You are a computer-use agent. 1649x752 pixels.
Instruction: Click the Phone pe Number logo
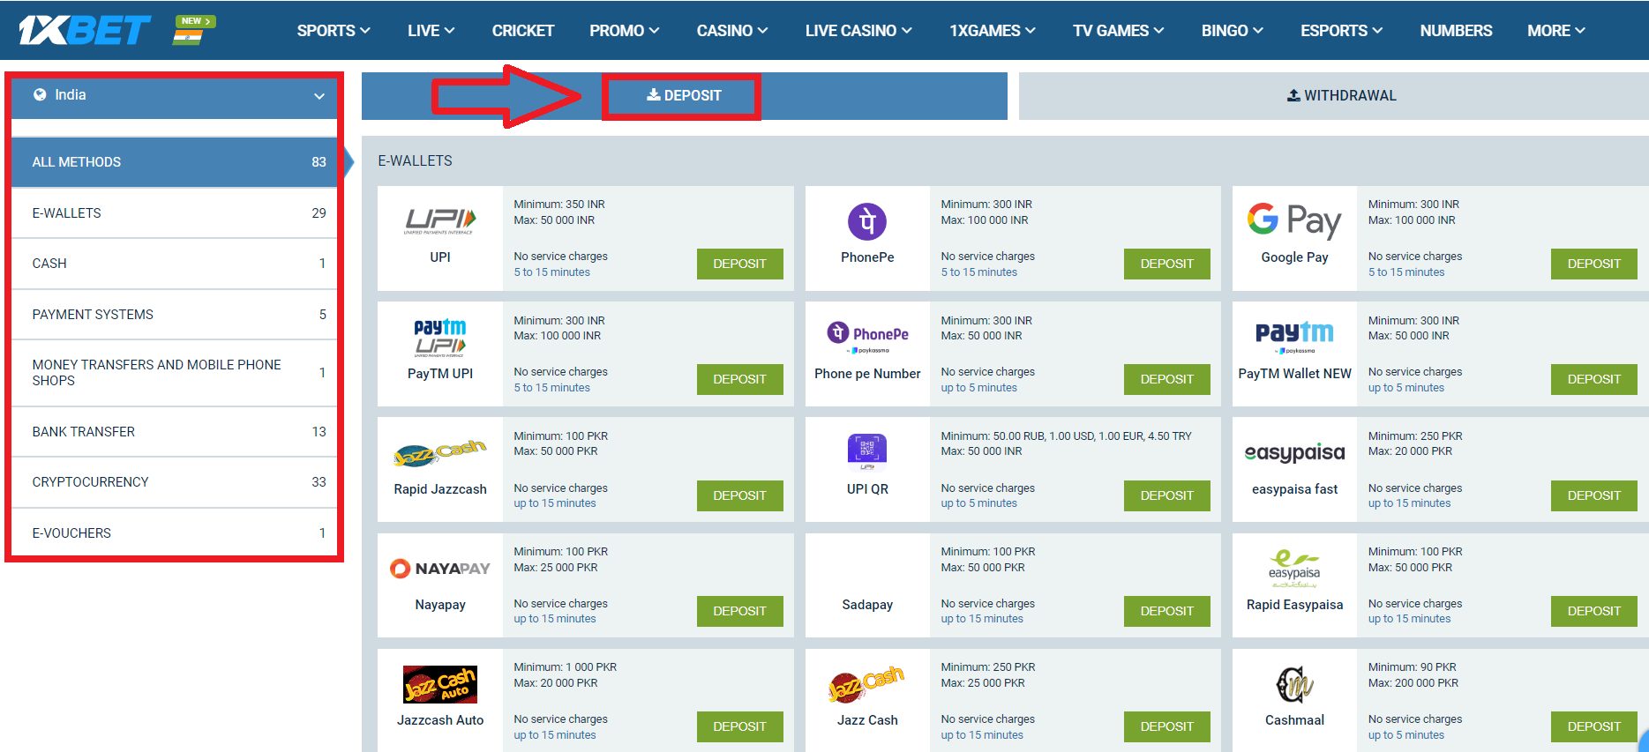[x=867, y=336]
